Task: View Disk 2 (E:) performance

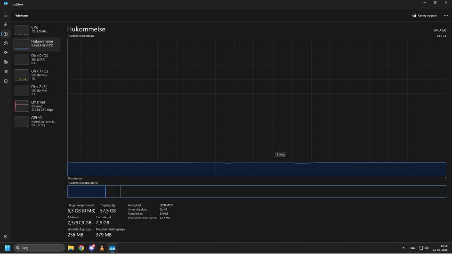Action: [37, 90]
